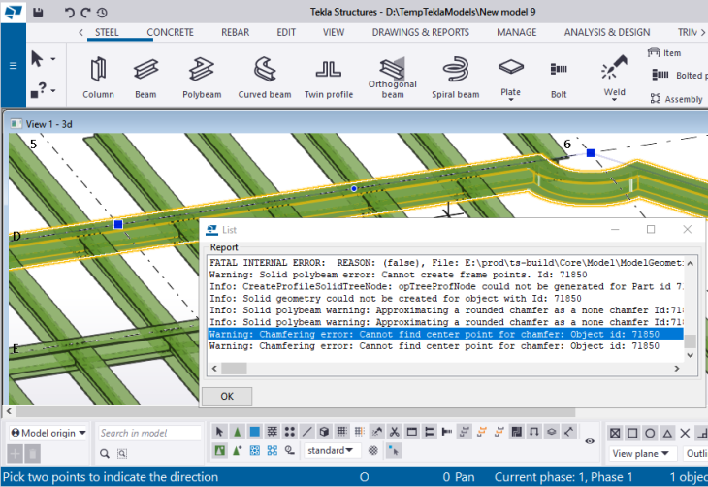Screen dimensions: 708x487
Task: Open the ANALYSIS & DESIGN tab
Action: 607,33
